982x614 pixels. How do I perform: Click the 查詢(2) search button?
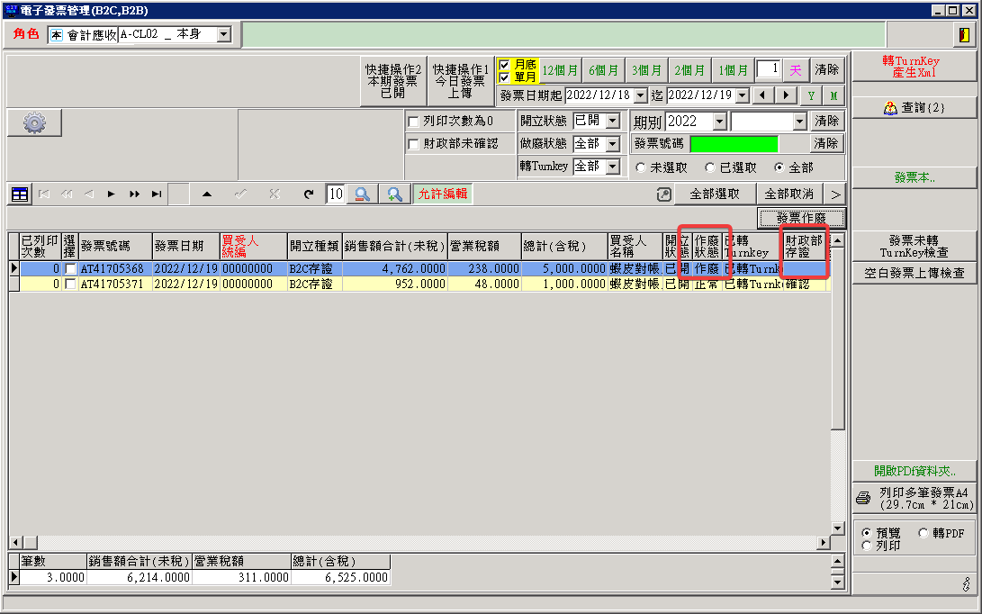(x=914, y=107)
